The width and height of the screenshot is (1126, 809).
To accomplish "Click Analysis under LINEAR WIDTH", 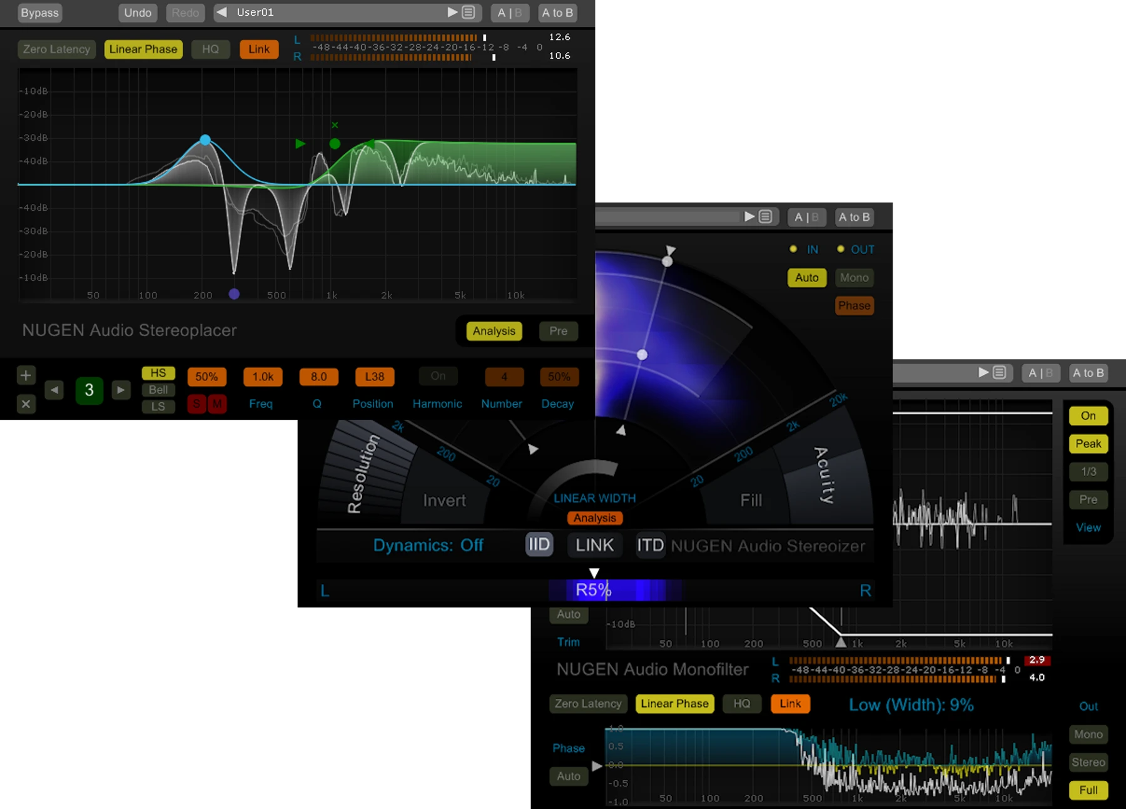I will click(x=595, y=518).
